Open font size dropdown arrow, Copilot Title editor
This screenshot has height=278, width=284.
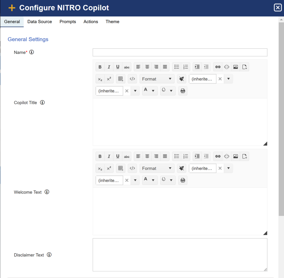pyautogui.click(x=135, y=91)
